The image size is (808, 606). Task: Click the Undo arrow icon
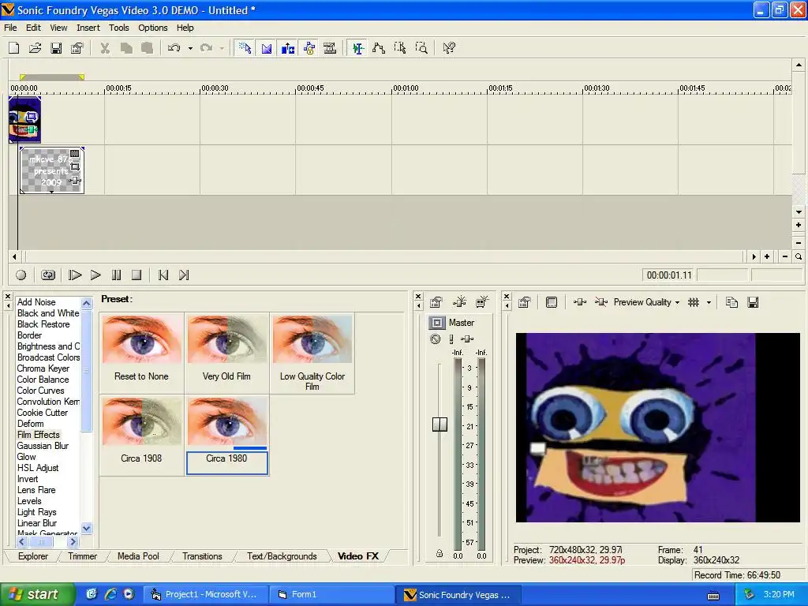[174, 48]
